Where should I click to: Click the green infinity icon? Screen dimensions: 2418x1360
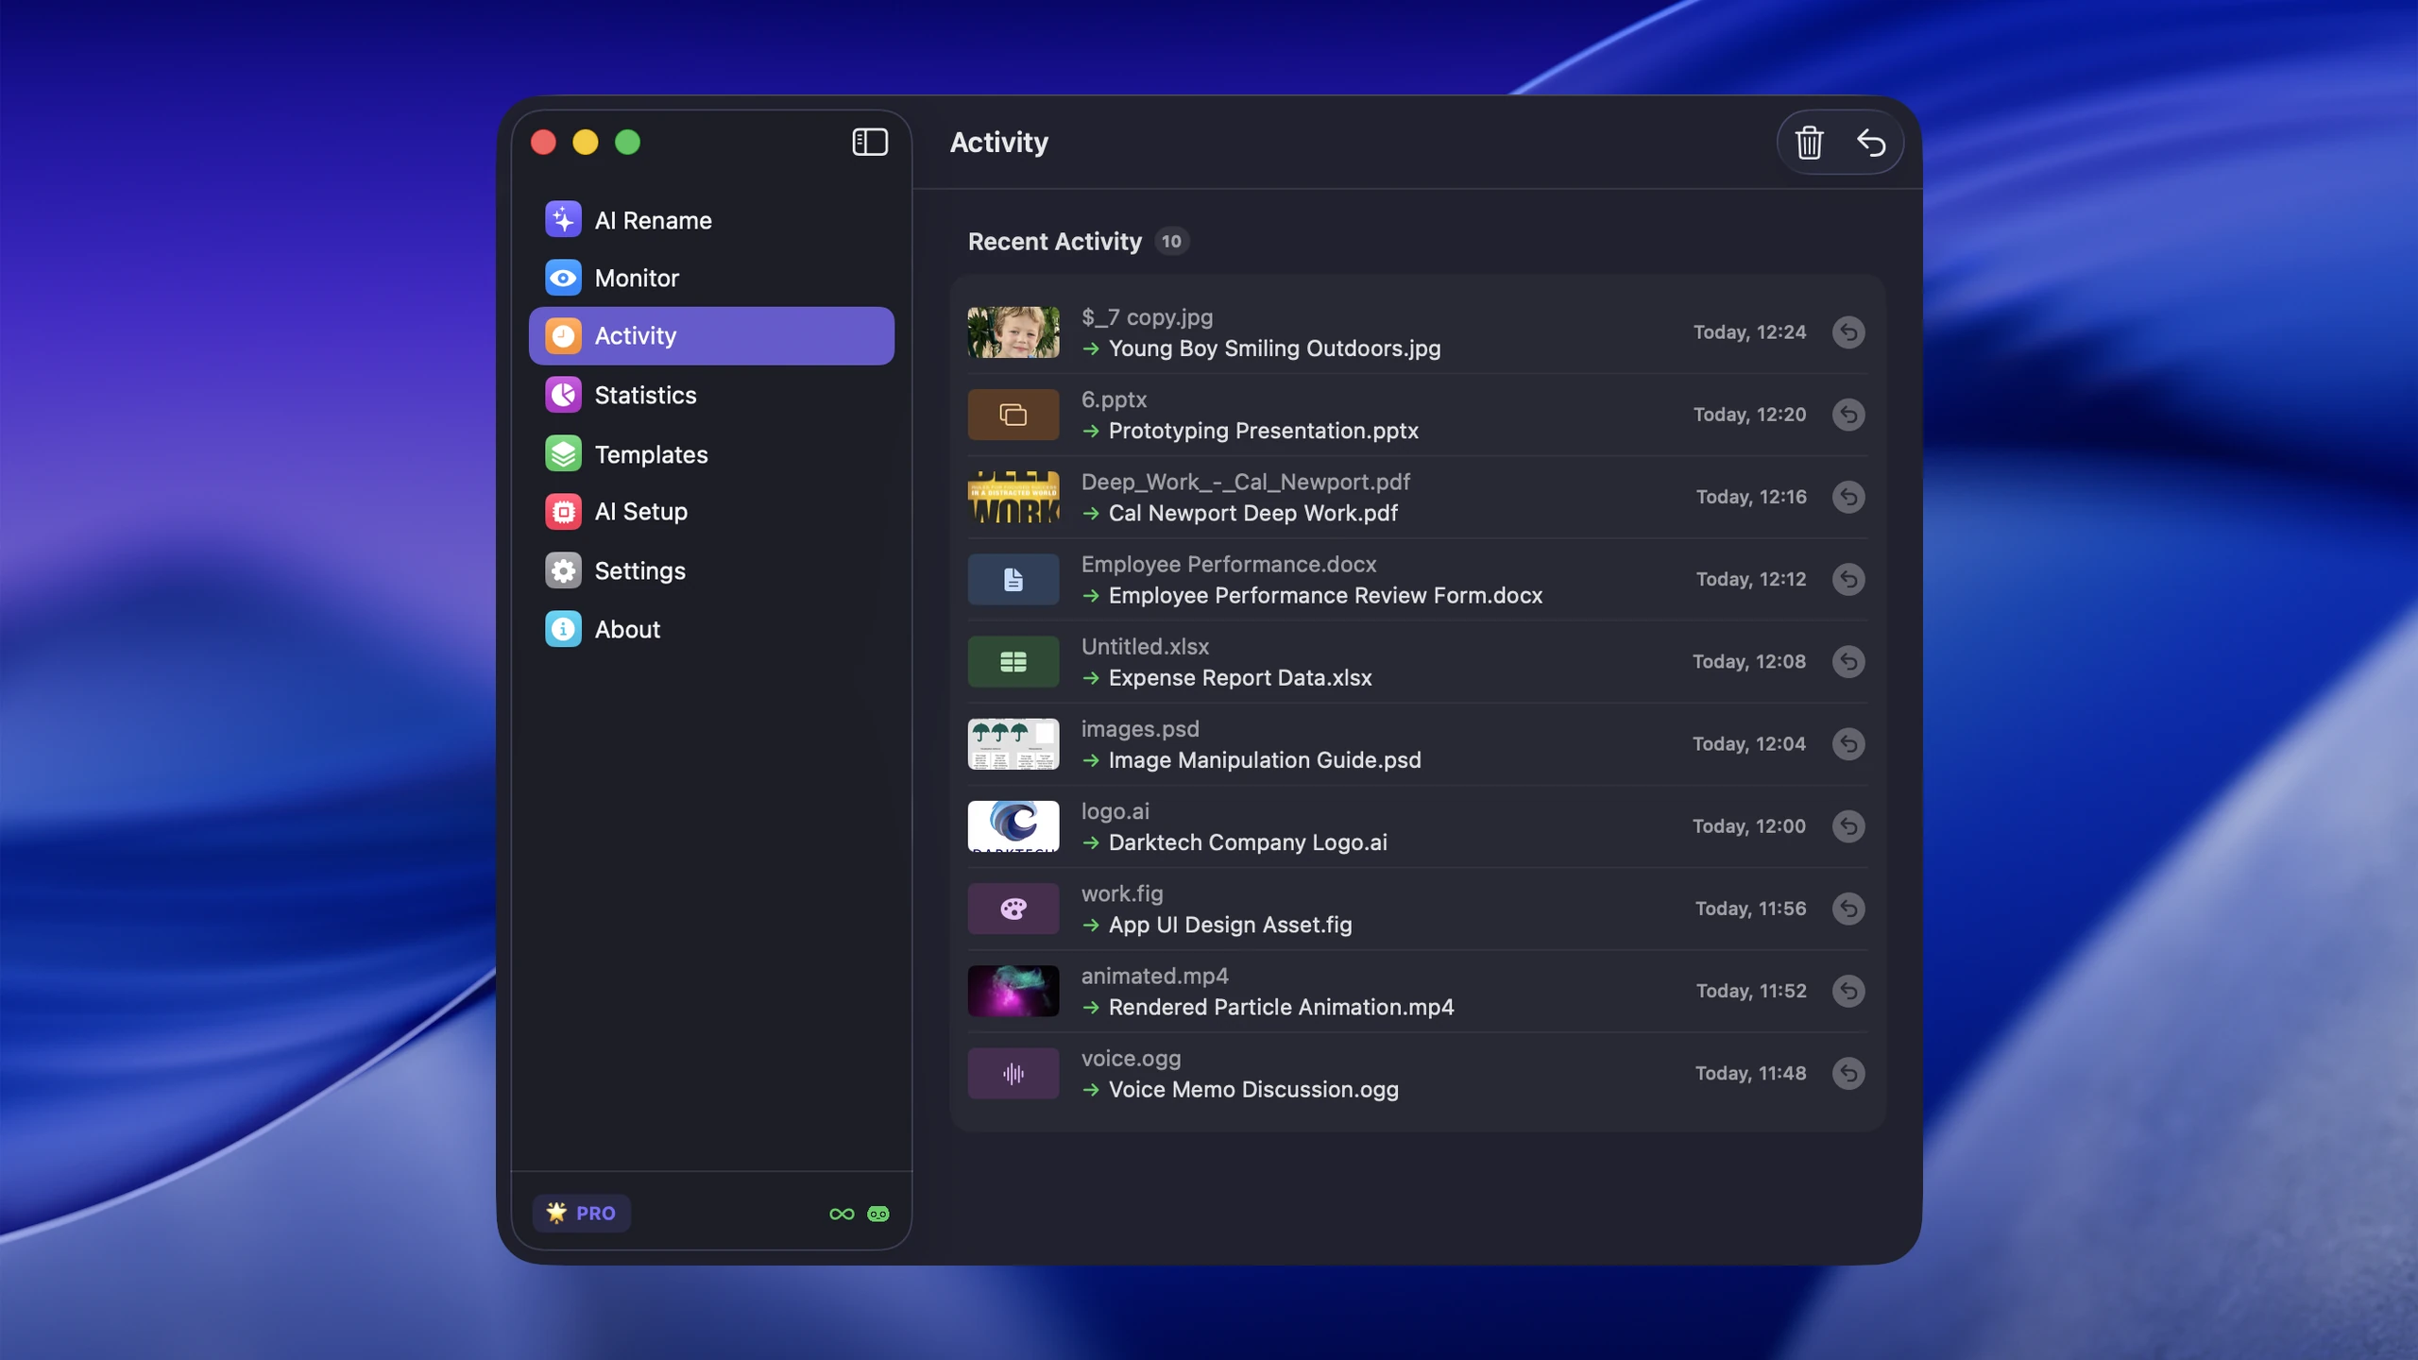(x=842, y=1214)
